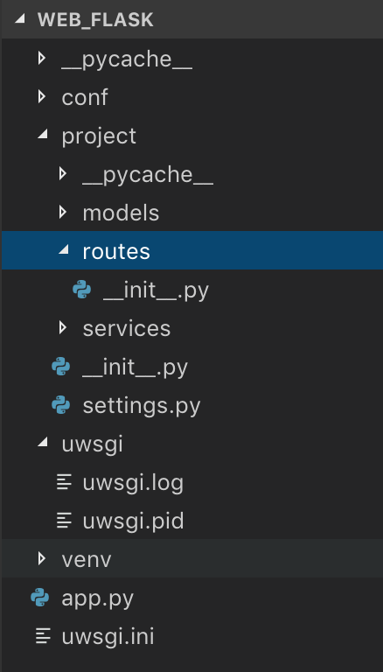
Task: Click text file icon beside uwsgi.ini
Action: click(x=43, y=636)
